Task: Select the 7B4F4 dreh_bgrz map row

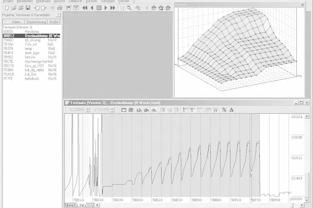Action: pos(31,53)
